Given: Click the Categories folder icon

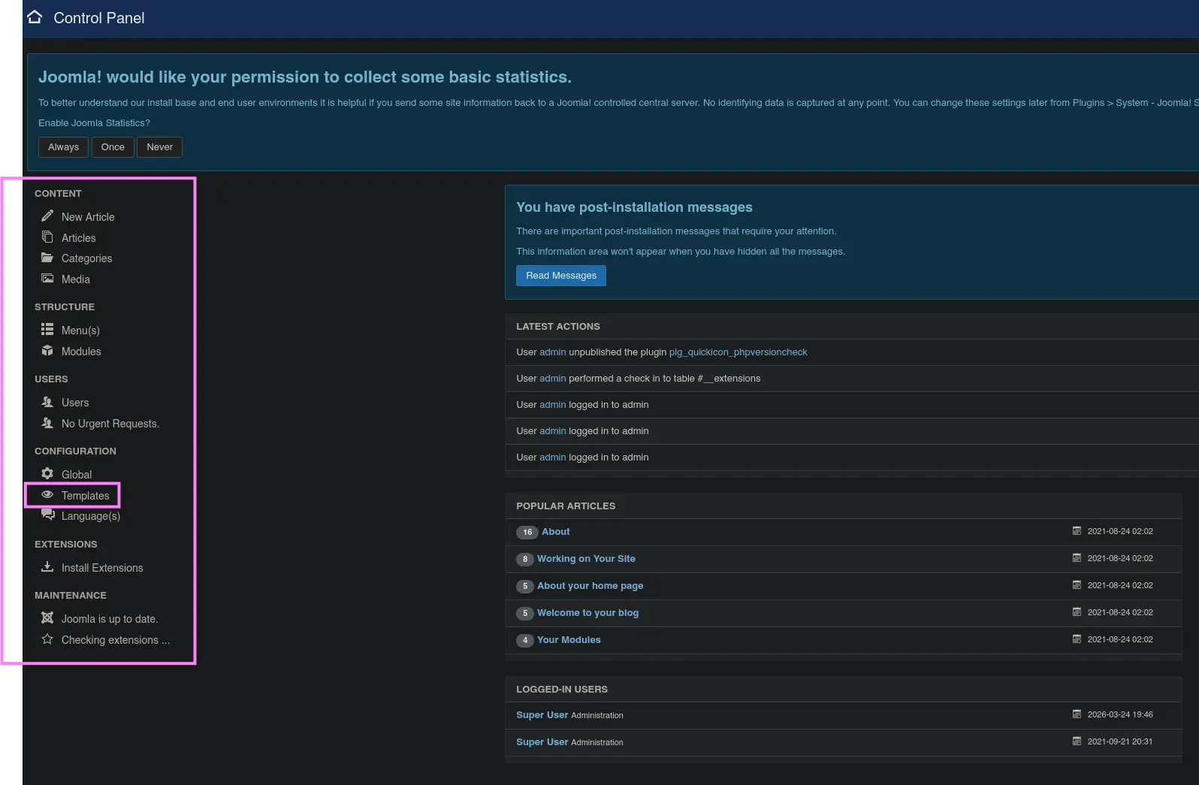Looking at the screenshot, I should pos(47,258).
